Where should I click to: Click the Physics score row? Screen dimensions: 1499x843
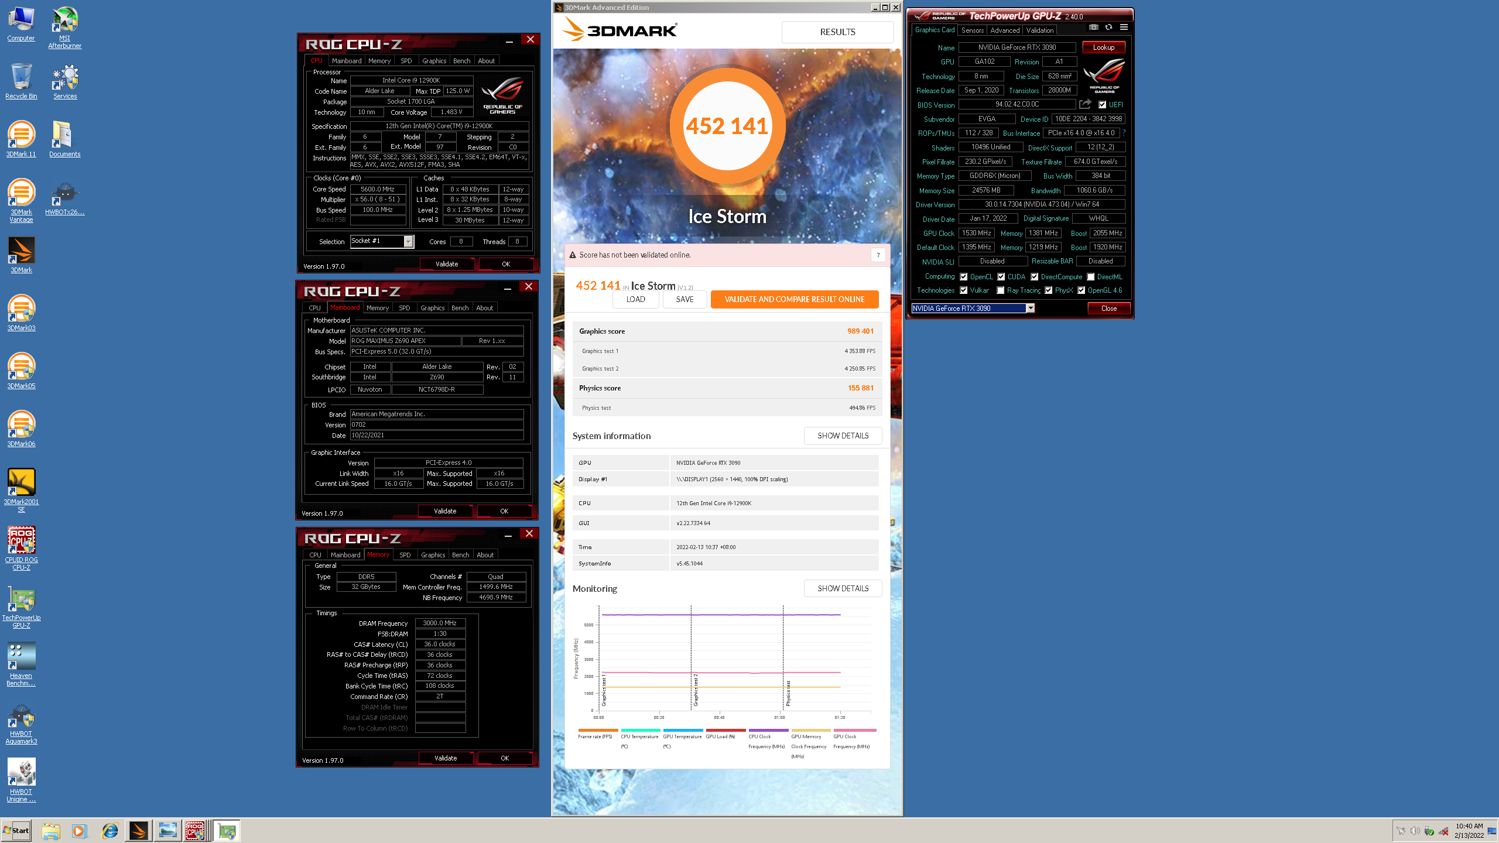coord(727,388)
